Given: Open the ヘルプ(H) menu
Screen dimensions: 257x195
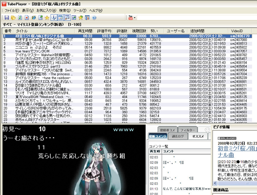Looking at the screenshot, I should click(x=96, y=10).
